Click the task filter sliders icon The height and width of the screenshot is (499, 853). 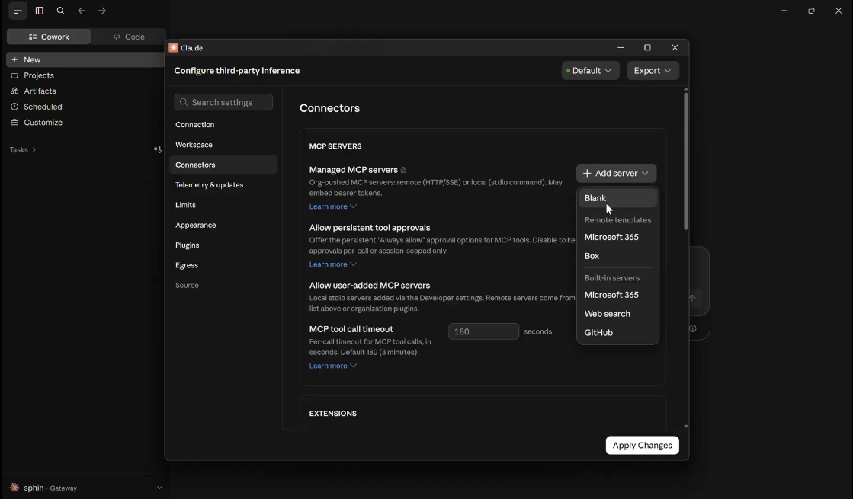pyautogui.click(x=158, y=149)
